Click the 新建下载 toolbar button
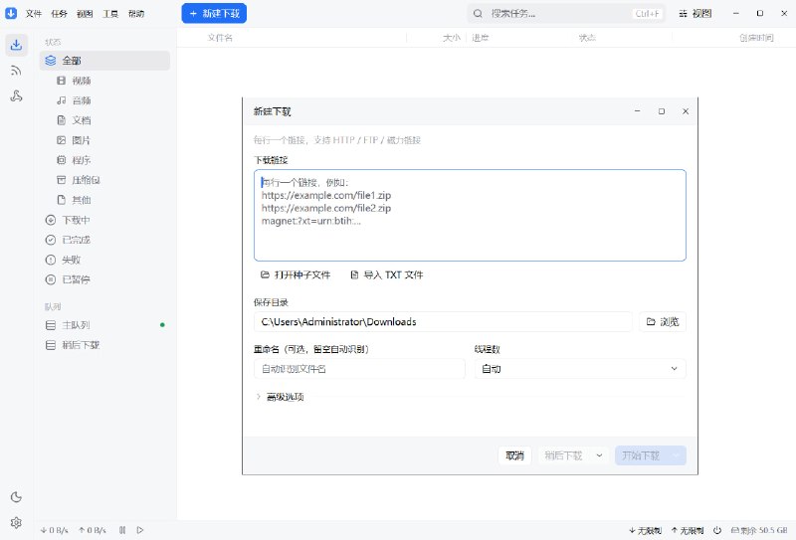 click(214, 13)
